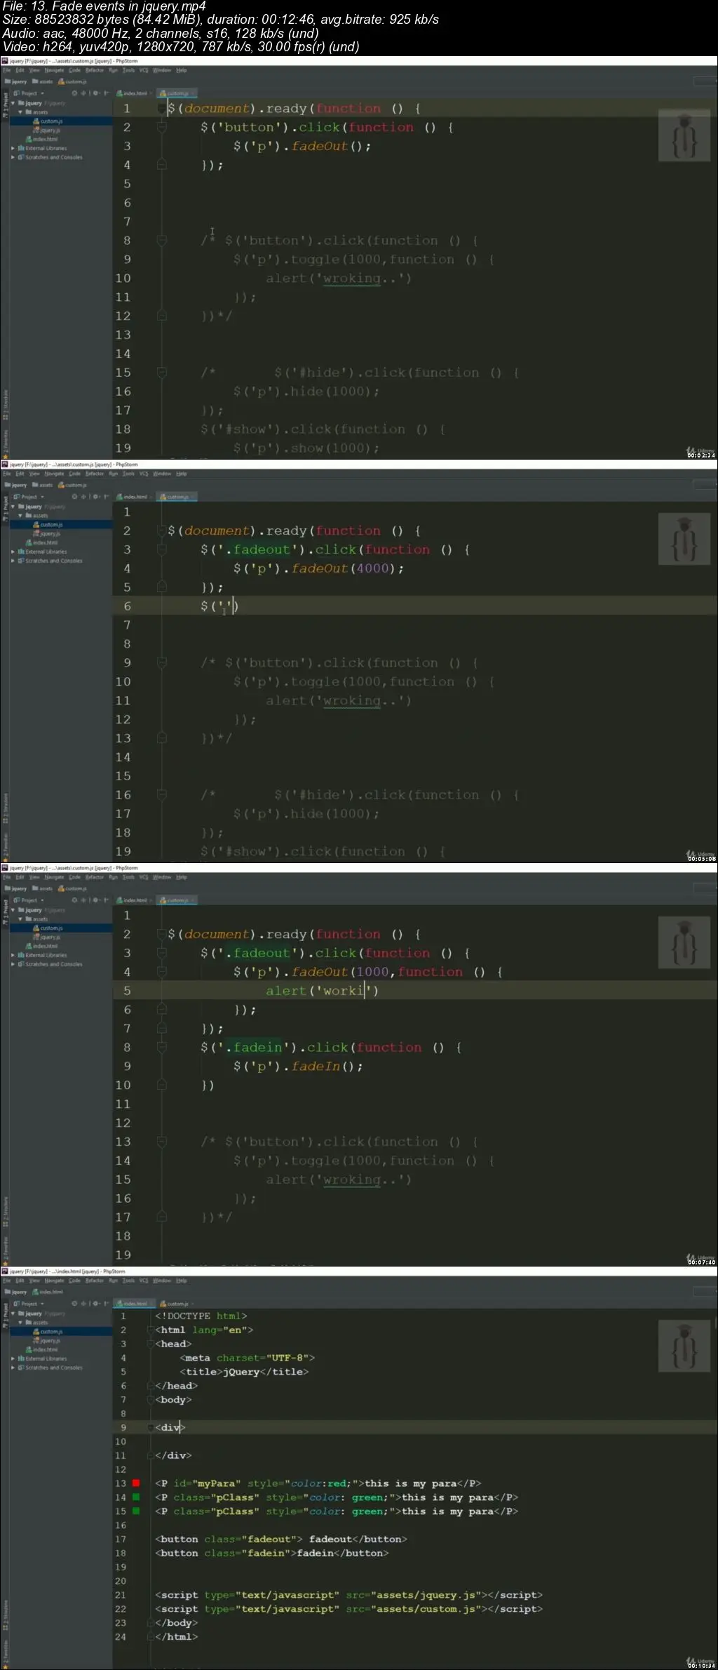Click Collapse All icon in second frame's Project panel
Viewport: 718px width, 1670px height.
[x=83, y=497]
